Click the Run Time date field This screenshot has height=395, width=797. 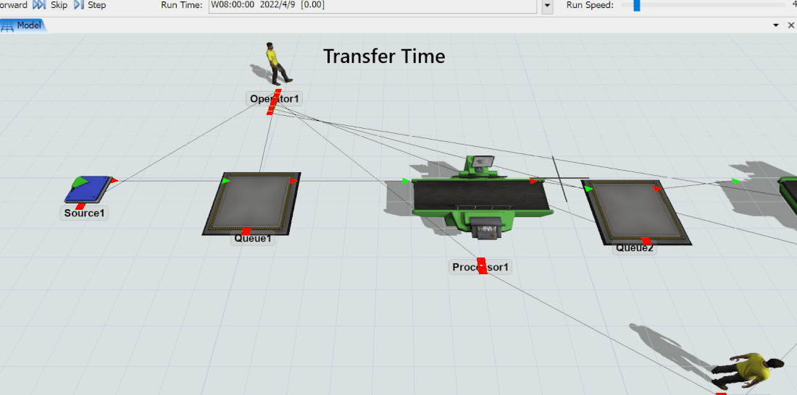tap(372, 5)
